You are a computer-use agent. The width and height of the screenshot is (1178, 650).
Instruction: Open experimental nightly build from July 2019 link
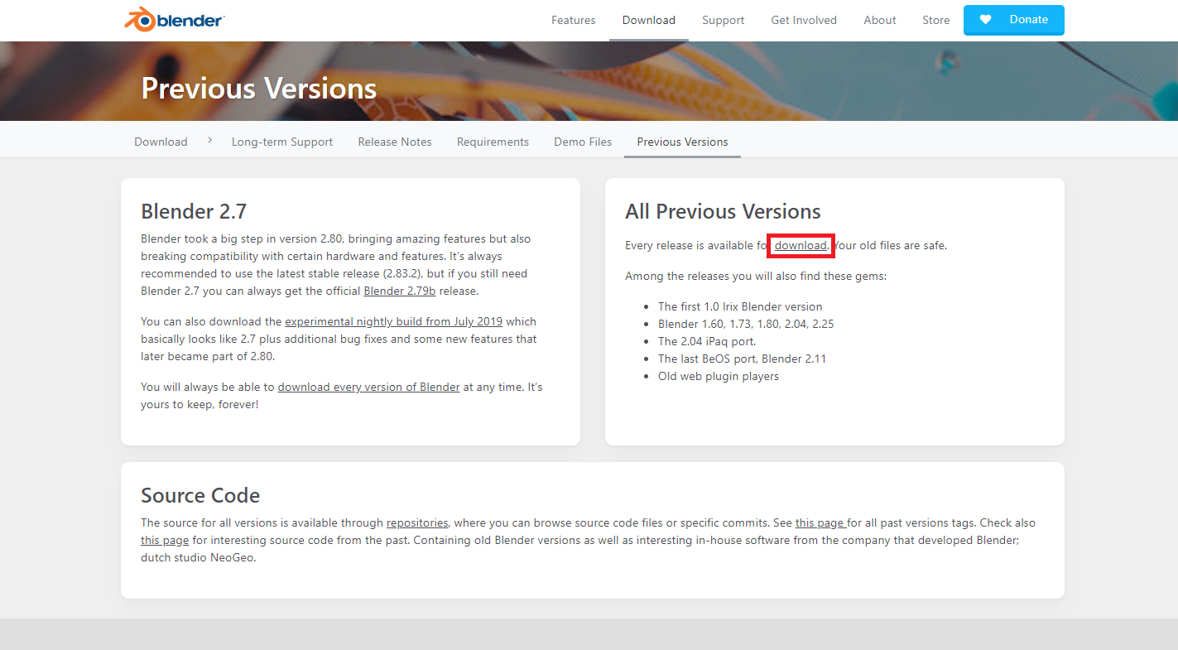394,321
